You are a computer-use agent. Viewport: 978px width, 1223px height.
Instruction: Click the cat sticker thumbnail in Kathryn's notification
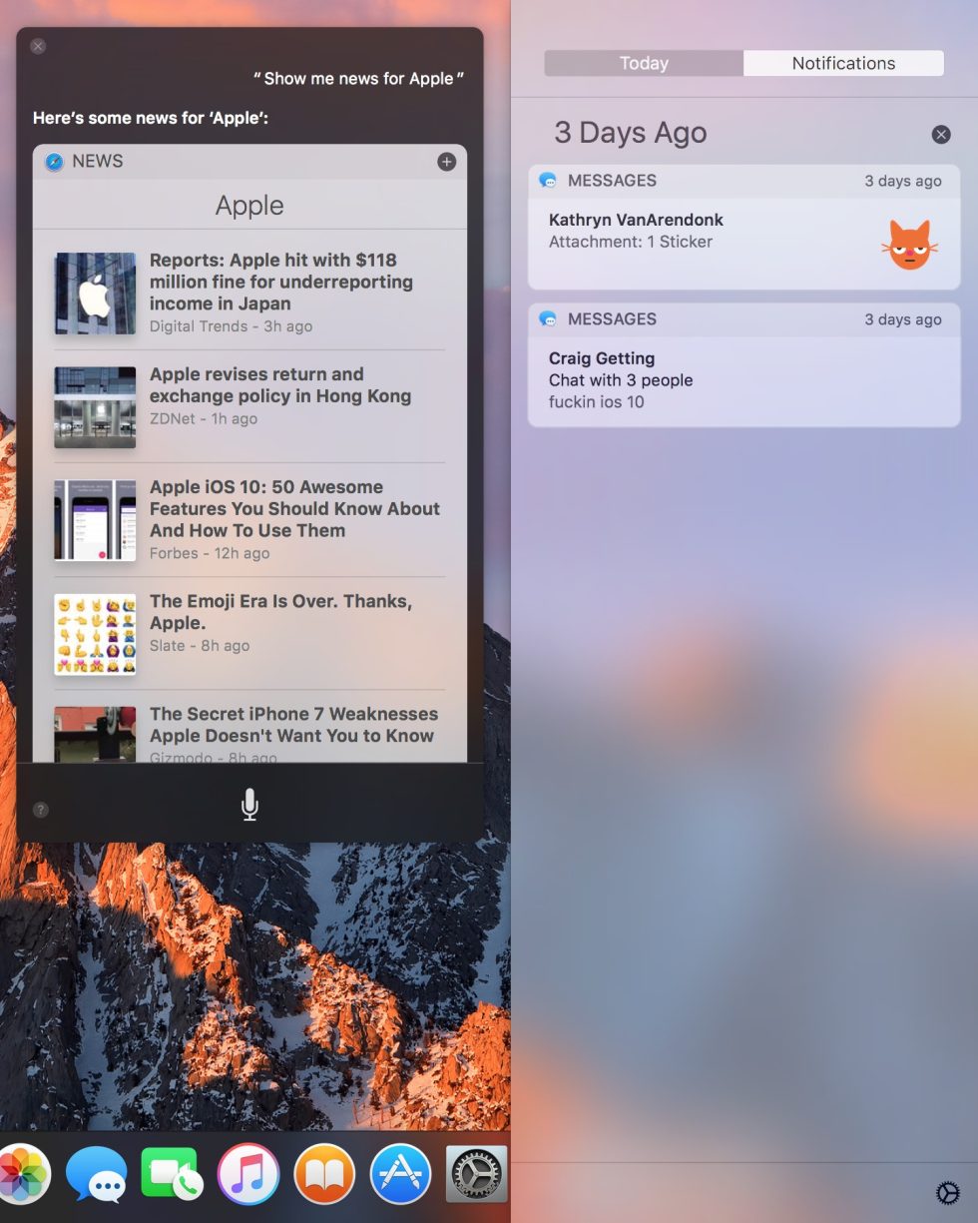click(x=908, y=240)
